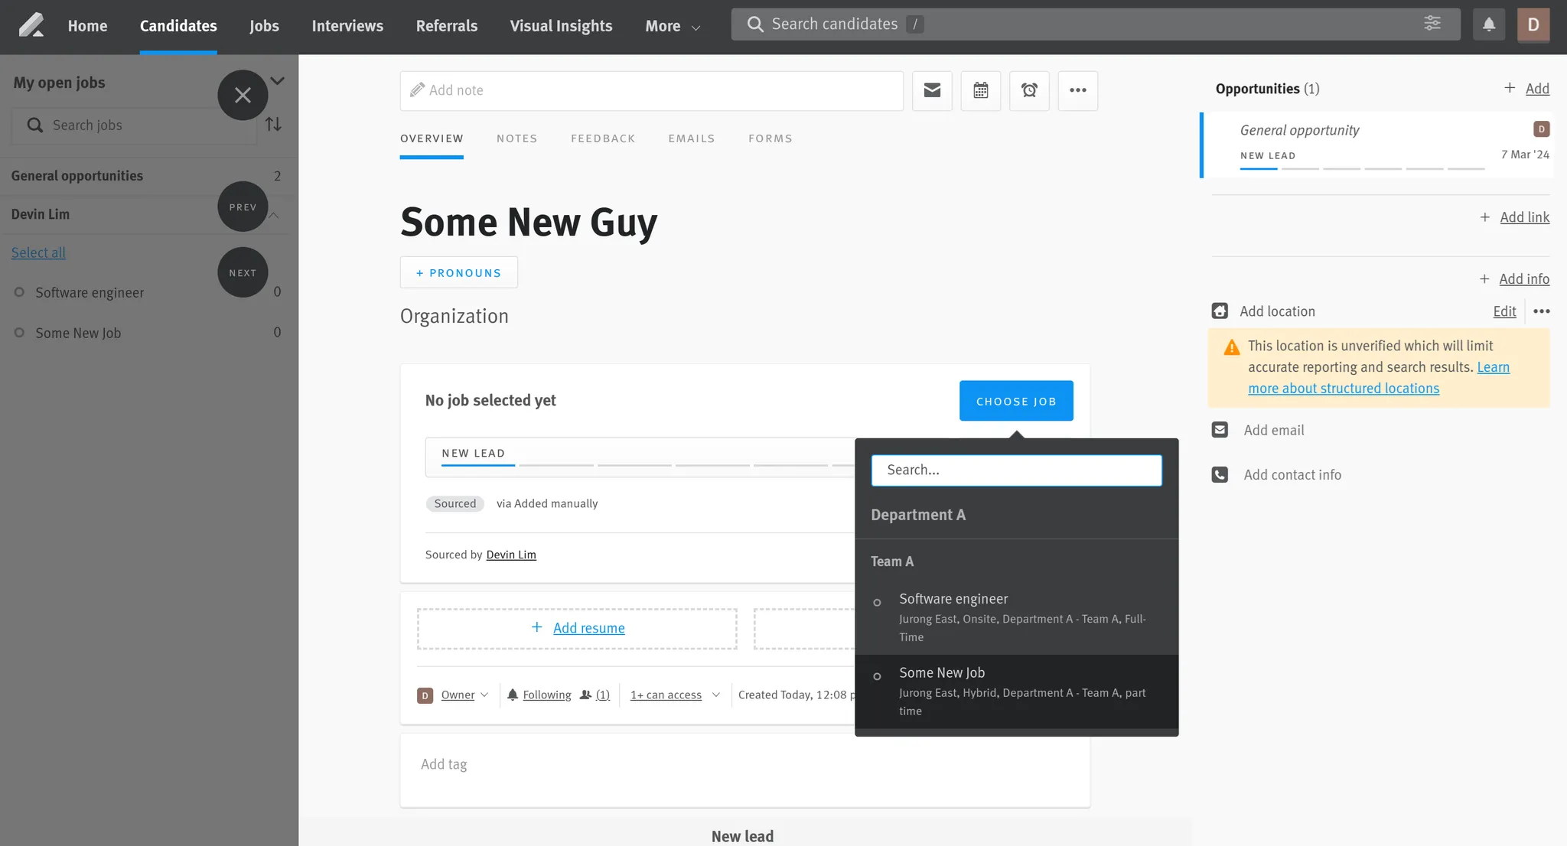This screenshot has width=1567, height=846.
Task: Open the three-dot more actions button
Action: coord(1078,90)
